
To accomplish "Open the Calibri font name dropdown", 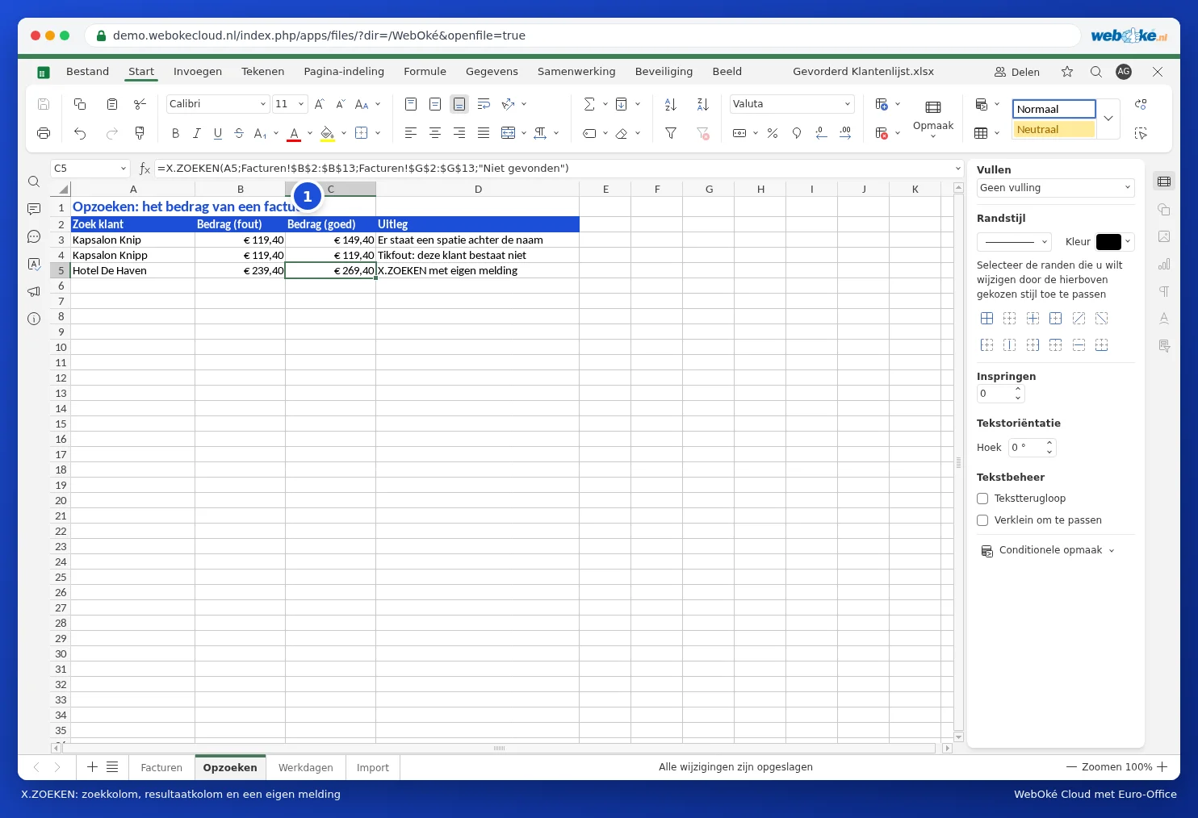I will coord(218,104).
